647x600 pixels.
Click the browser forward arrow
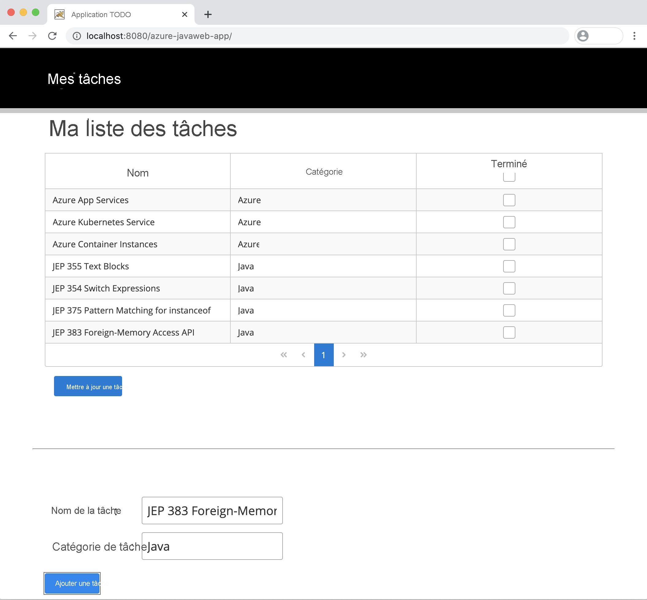(x=33, y=36)
